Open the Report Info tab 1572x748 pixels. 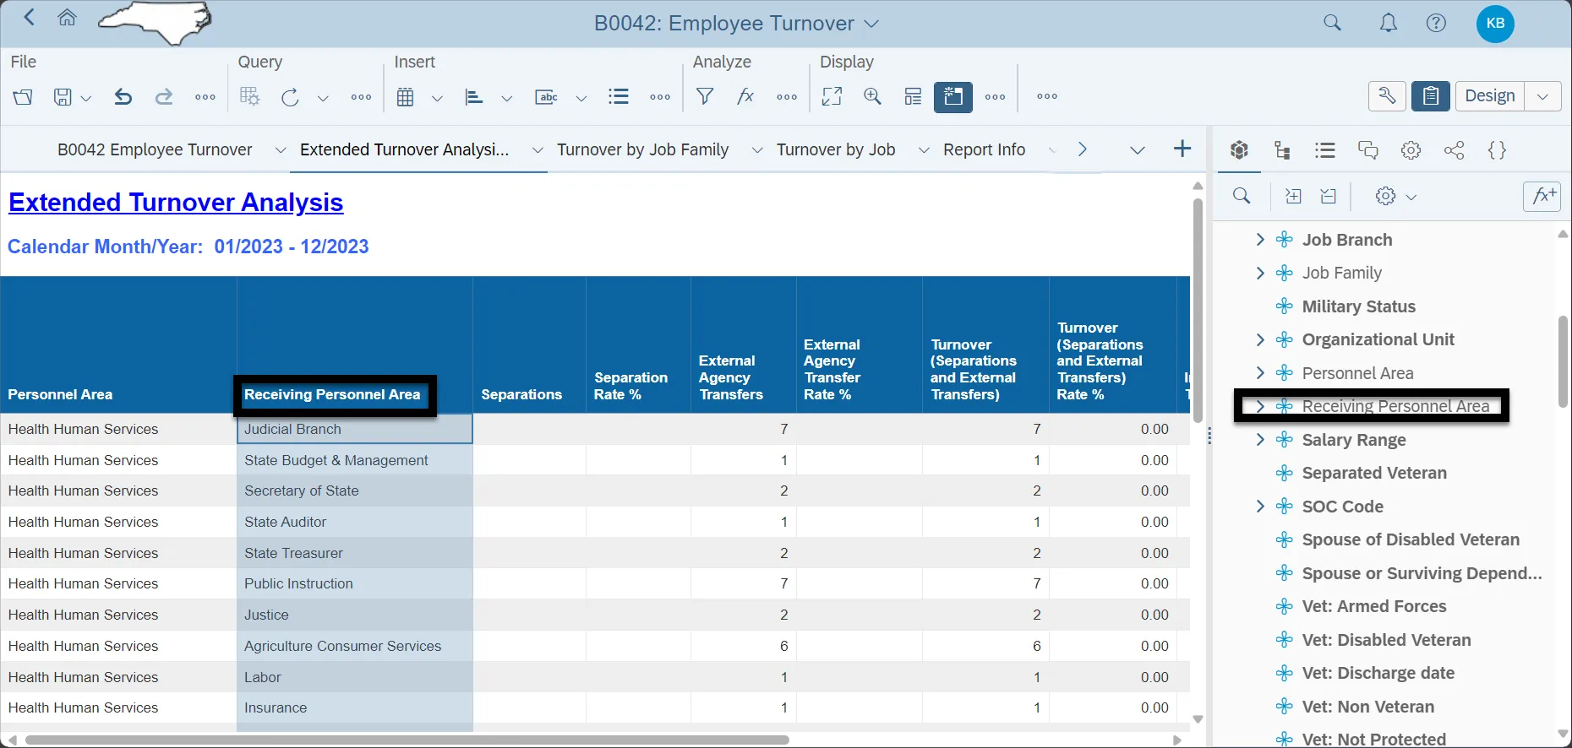(984, 150)
